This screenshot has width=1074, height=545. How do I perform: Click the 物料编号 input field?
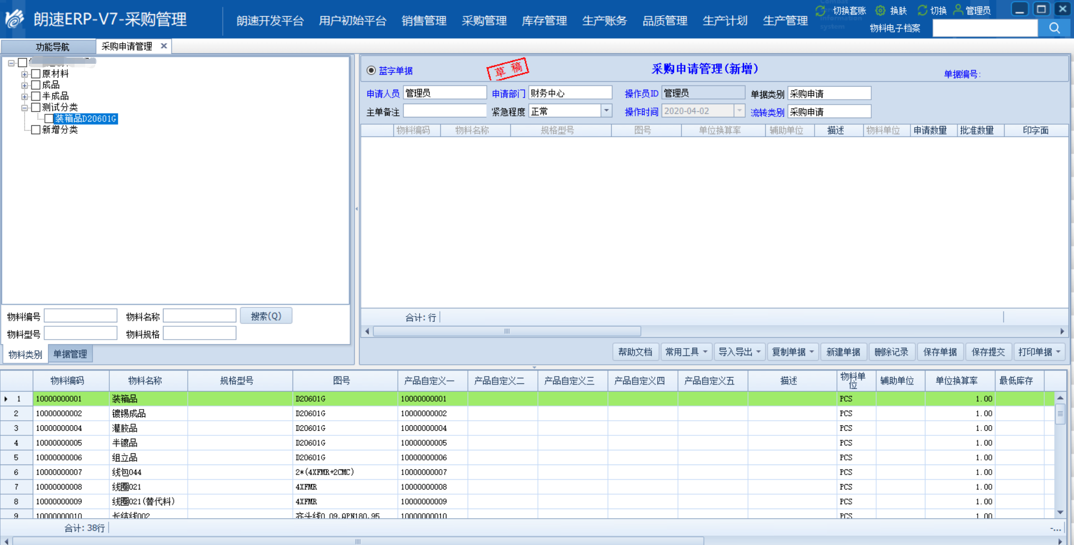[x=81, y=316]
